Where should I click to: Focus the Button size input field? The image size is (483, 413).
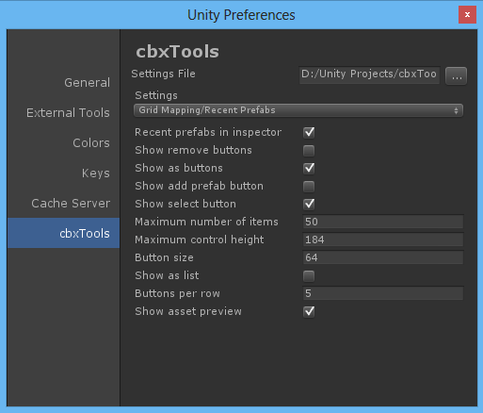[383, 257]
